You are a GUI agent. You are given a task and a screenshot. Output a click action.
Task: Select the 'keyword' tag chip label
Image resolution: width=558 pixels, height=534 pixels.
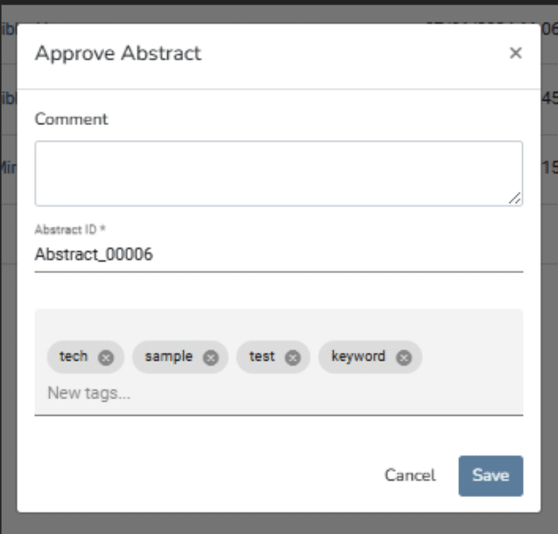click(358, 356)
